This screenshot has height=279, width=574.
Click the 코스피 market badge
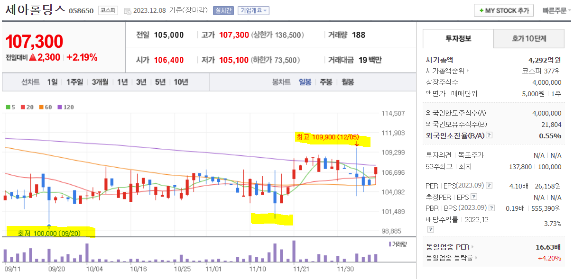[x=108, y=10]
